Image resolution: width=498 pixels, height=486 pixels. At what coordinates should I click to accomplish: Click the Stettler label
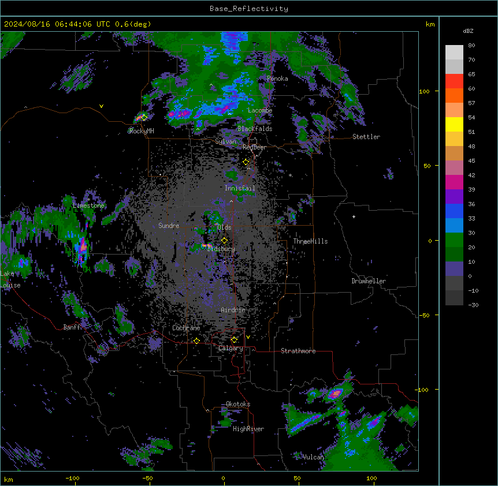tap(366, 137)
